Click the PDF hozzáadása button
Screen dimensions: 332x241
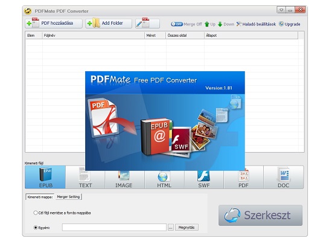54,24
